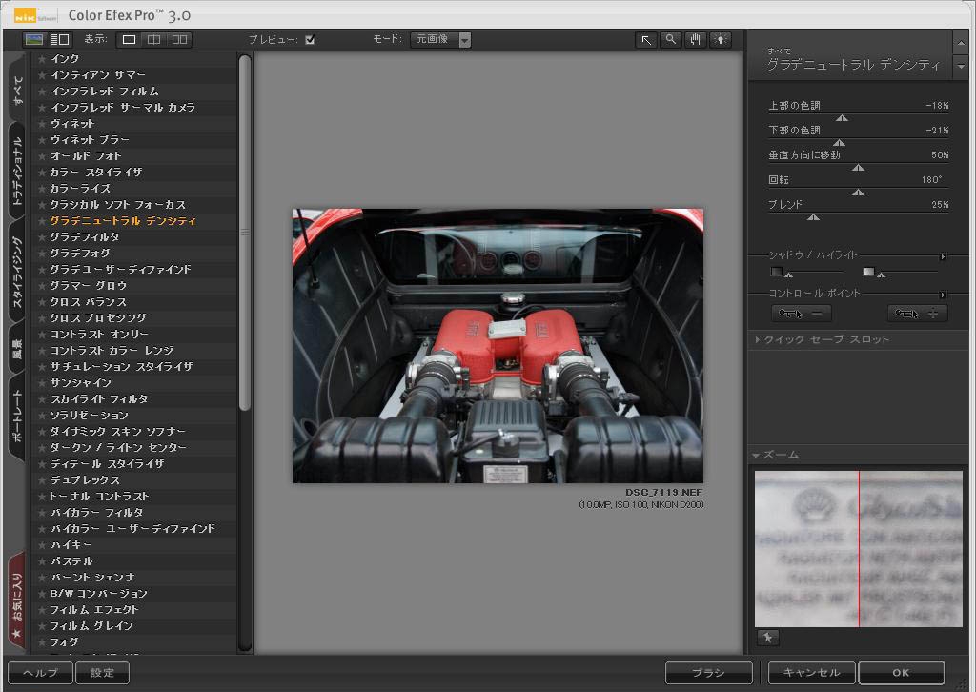
Task: Pick the hand pan tool
Action: (x=696, y=39)
